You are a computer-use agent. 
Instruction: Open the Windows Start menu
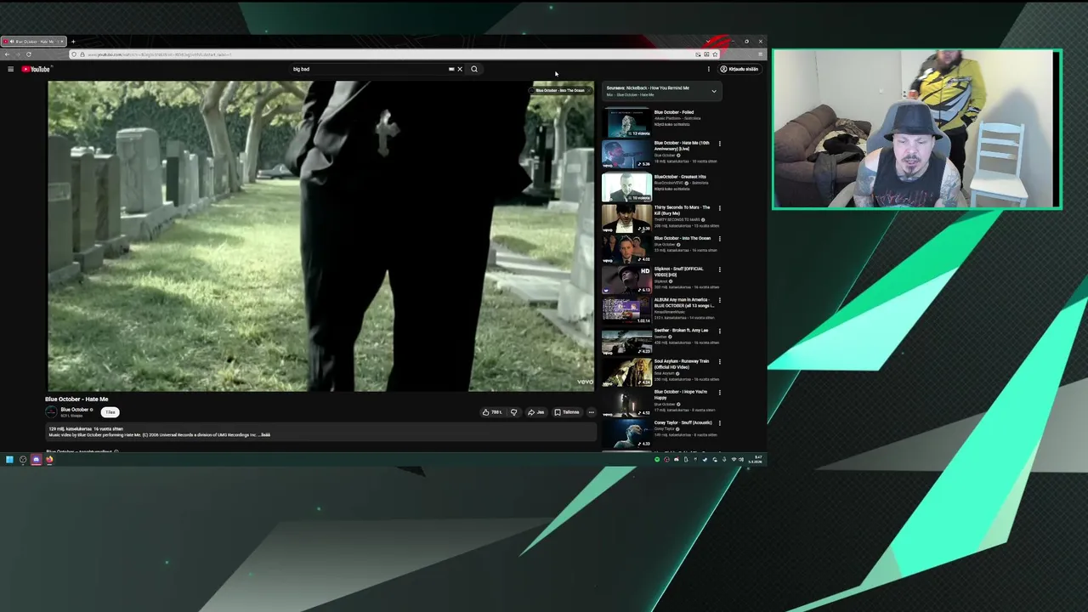9,460
